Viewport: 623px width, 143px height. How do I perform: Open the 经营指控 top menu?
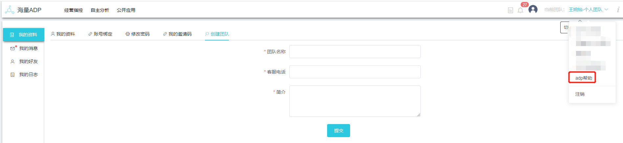[74, 10]
